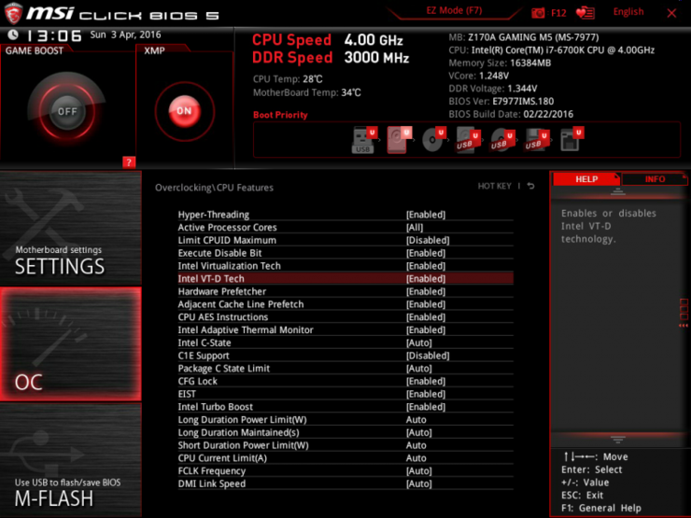
Task: Collapse the help panel with the top handle
Action: pos(617,191)
